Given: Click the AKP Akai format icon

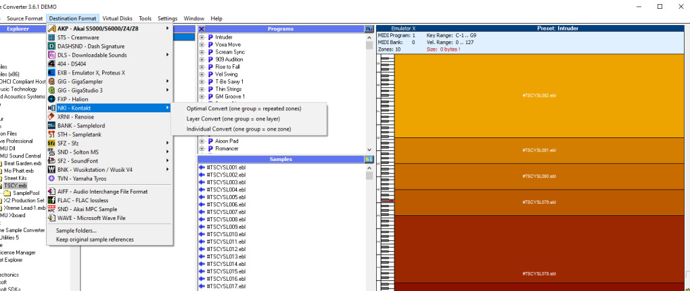Looking at the screenshot, I should [51, 28].
